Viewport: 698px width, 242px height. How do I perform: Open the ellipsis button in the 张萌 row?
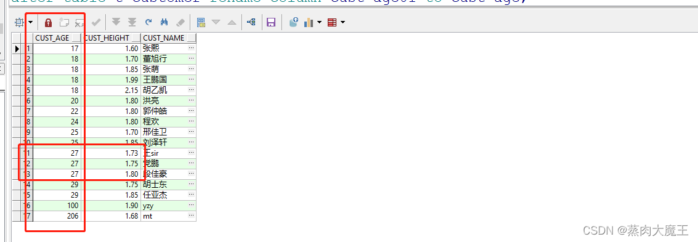(x=192, y=69)
